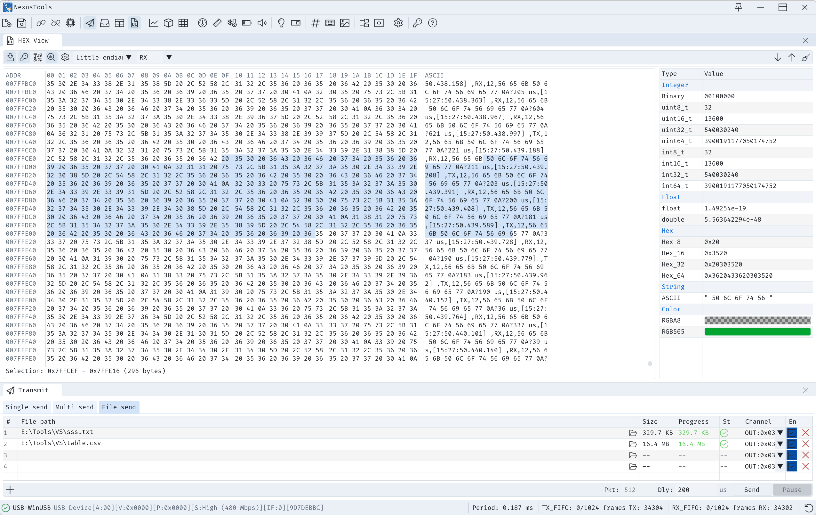Toggle enable checkbox for sss.txt row
Viewport: 816px width, 515px height.
tap(792, 433)
